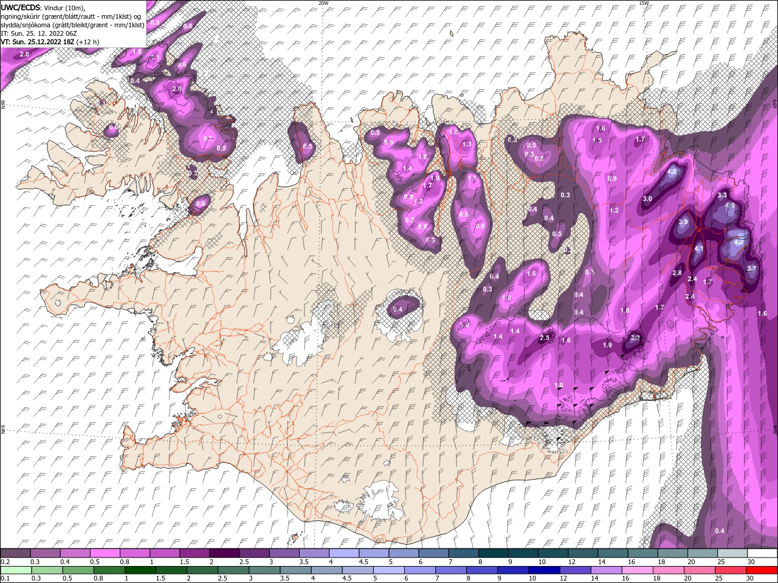This screenshot has width=778, height=583.
Task: Select the pale green 0.1 rain scale swatch
Action: point(15,570)
